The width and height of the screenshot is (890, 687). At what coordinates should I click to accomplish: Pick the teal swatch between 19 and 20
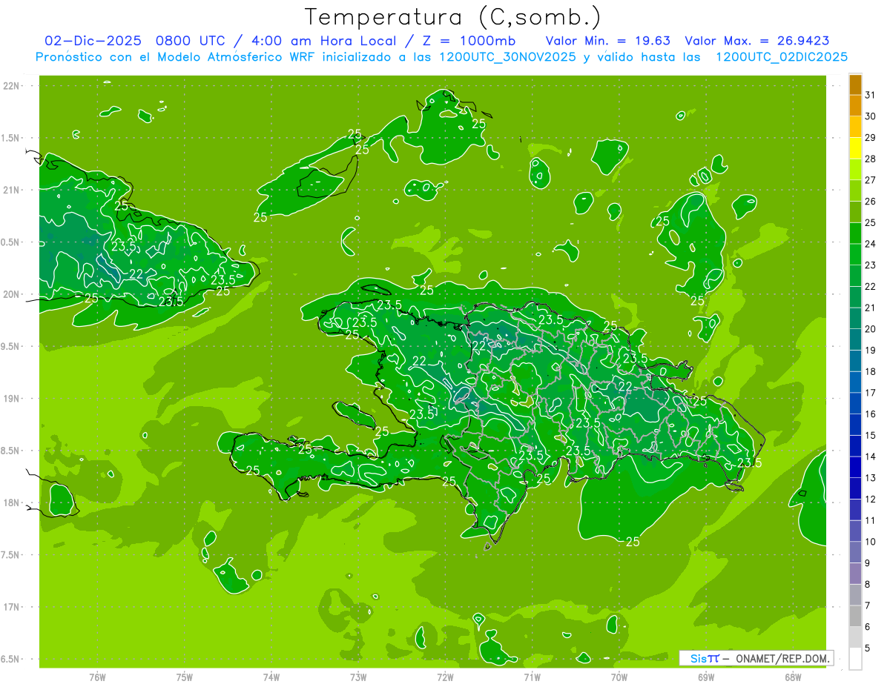pos(855,339)
